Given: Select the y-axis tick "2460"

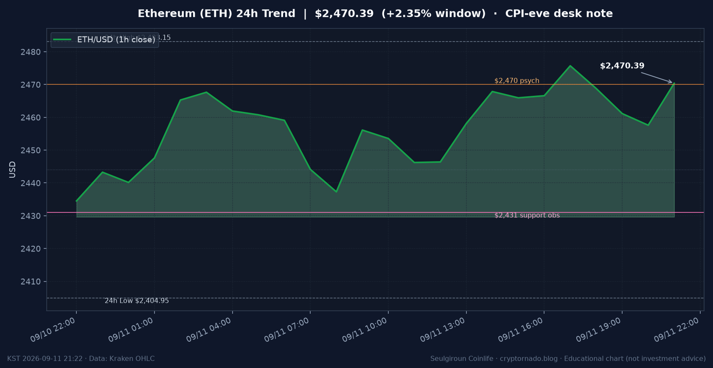Looking at the screenshot, I should pos(31,118).
